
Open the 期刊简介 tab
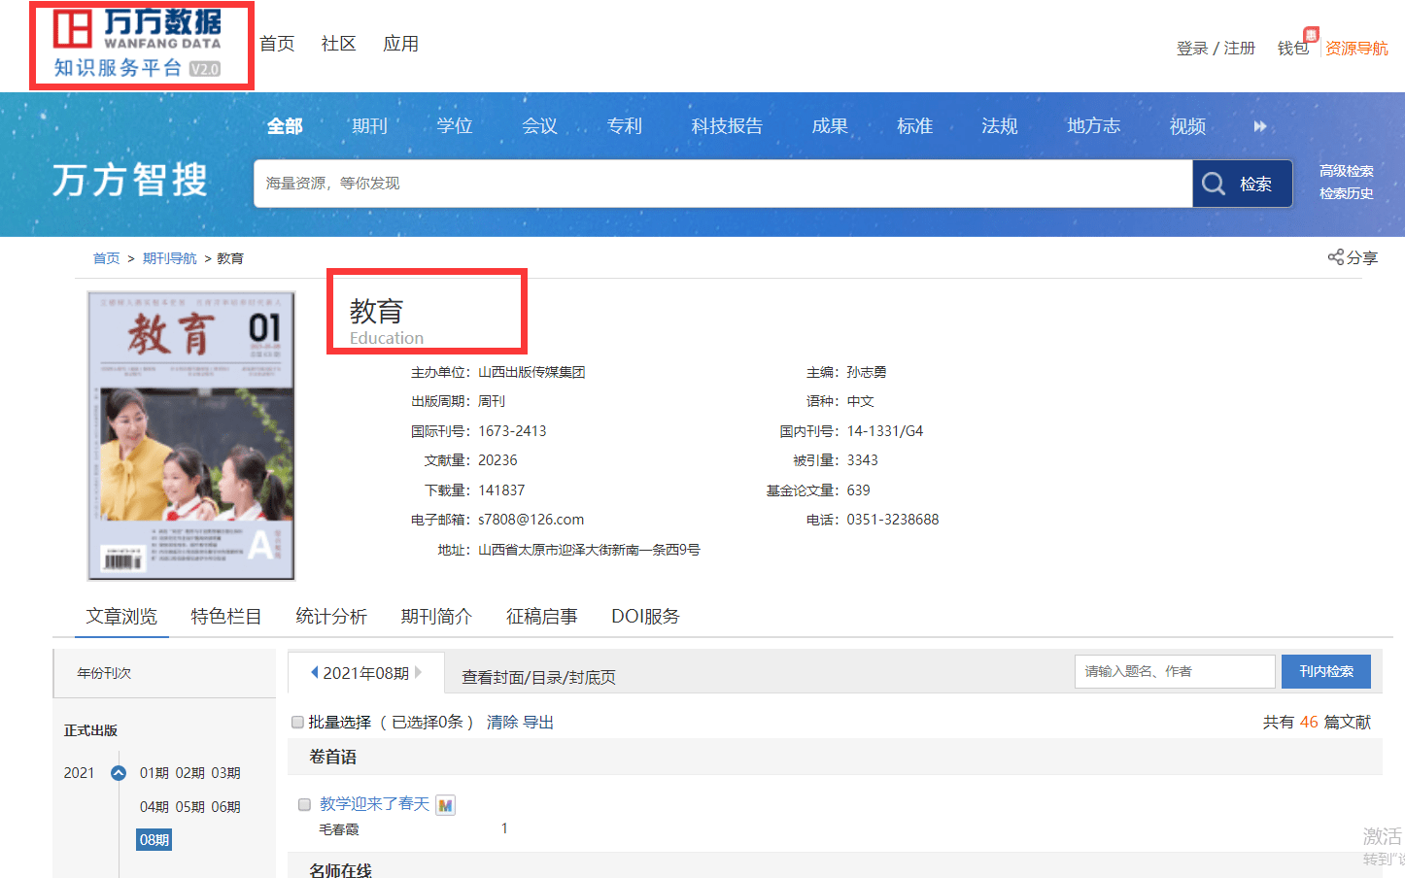(x=436, y=616)
